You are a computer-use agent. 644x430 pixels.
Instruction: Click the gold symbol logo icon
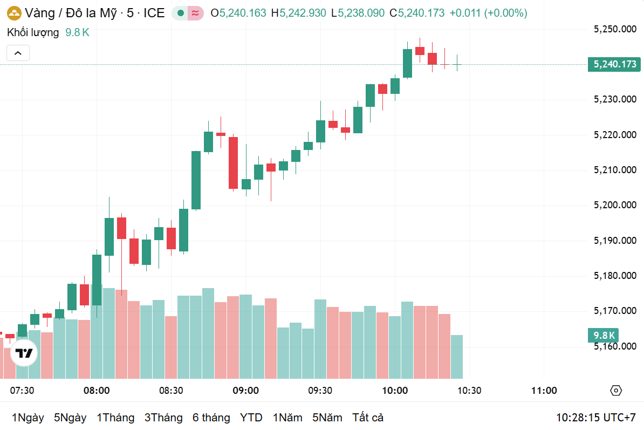click(14, 13)
